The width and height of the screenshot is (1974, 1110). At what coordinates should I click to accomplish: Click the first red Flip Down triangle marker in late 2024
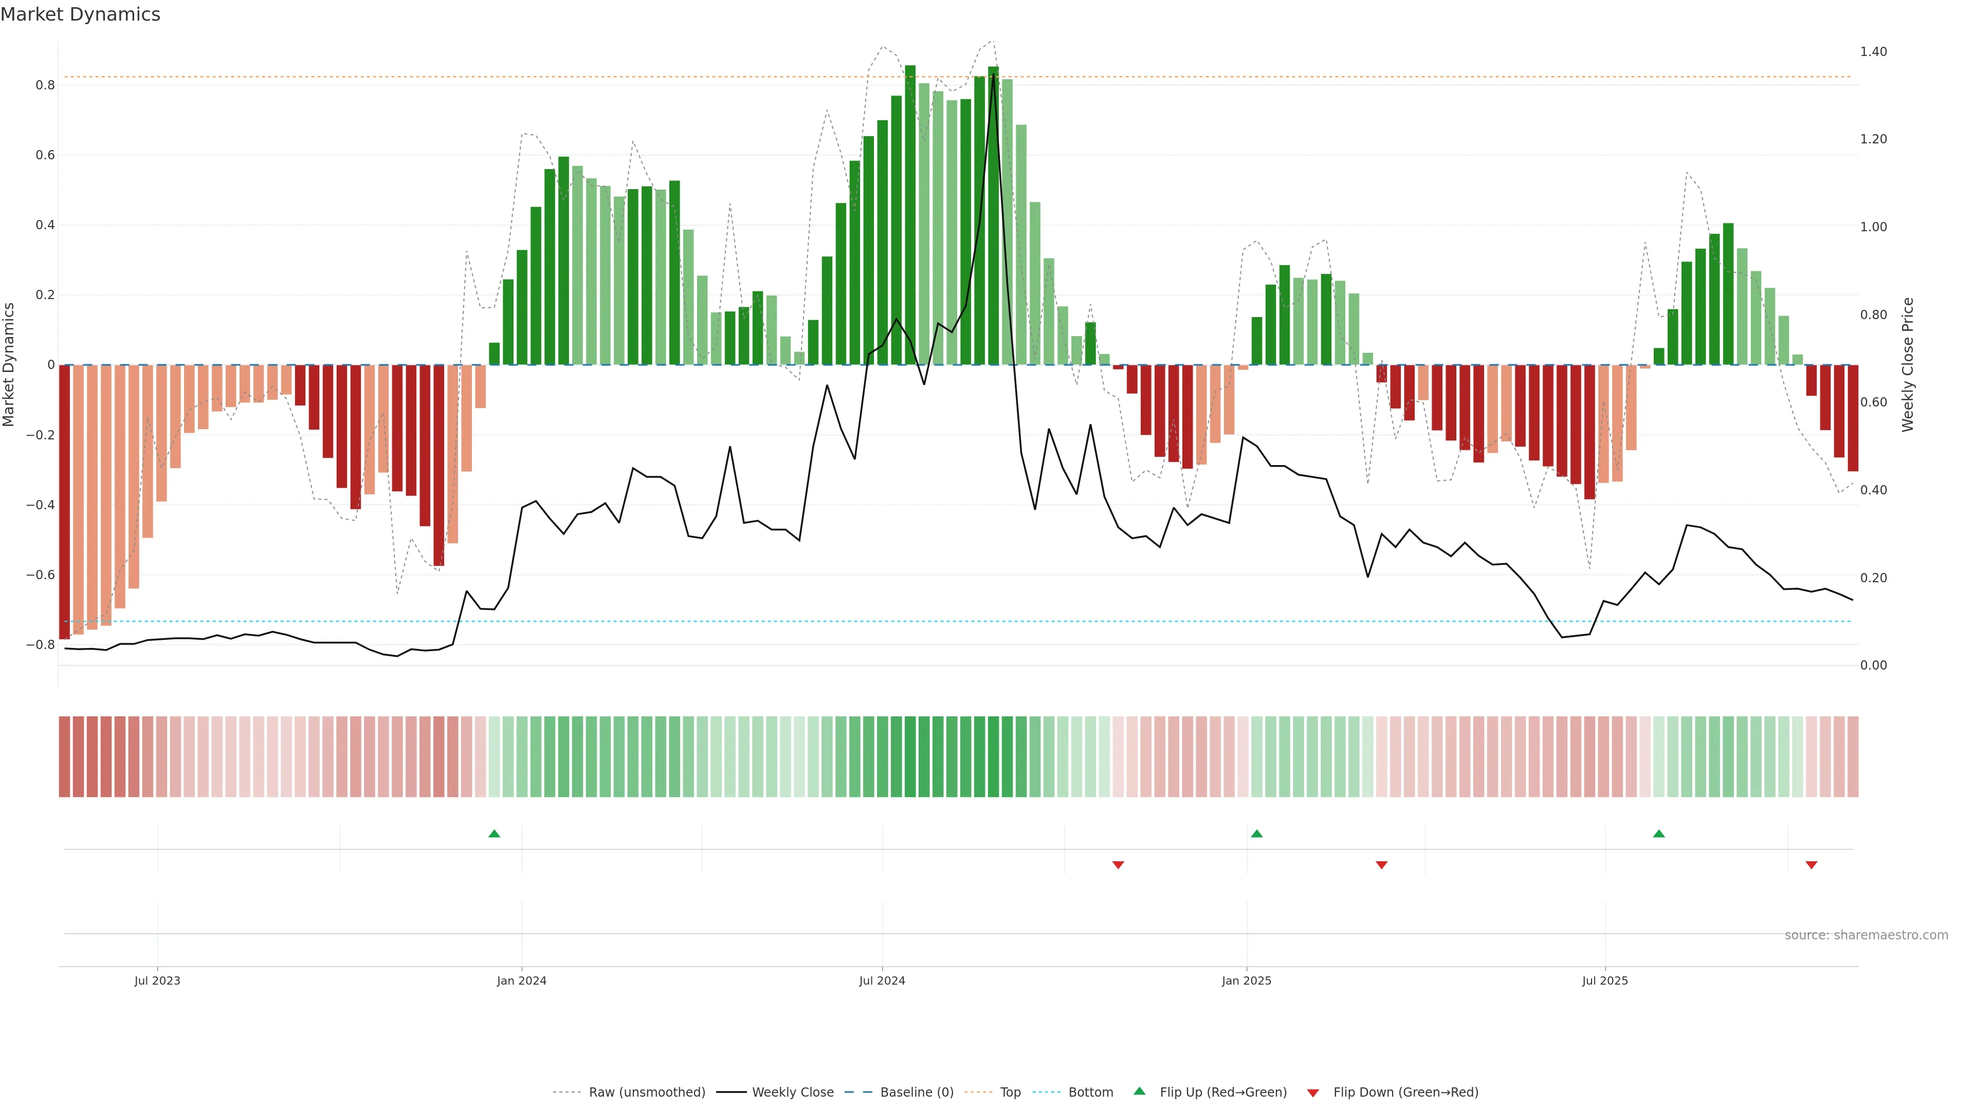pyautogui.click(x=1118, y=865)
